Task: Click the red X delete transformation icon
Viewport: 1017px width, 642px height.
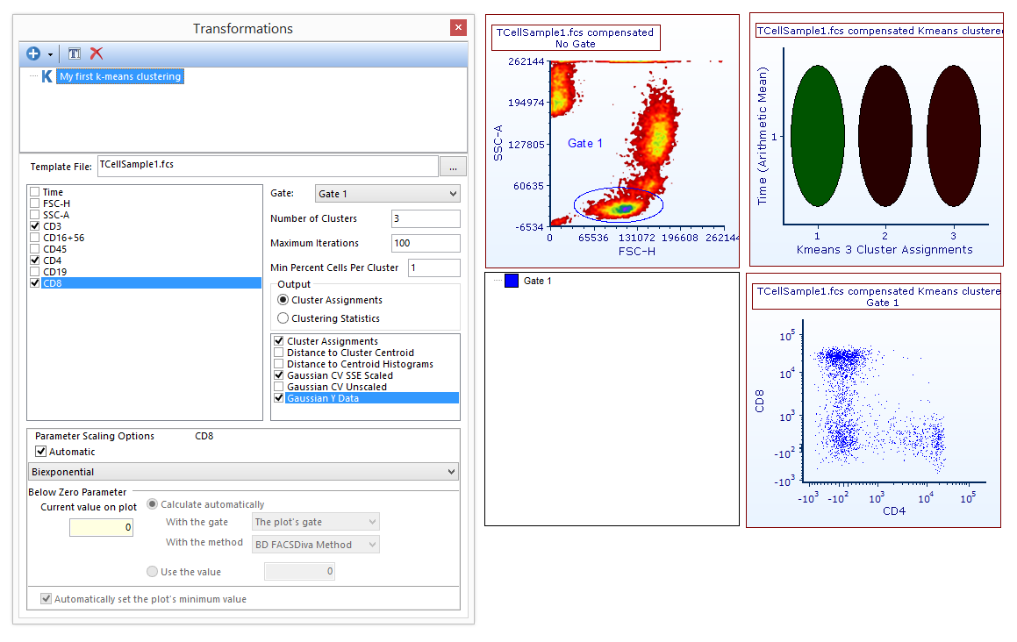Action: coord(97,54)
